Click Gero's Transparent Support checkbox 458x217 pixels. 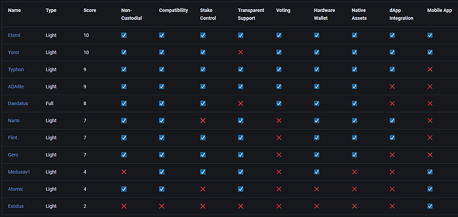click(x=240, y=155)
